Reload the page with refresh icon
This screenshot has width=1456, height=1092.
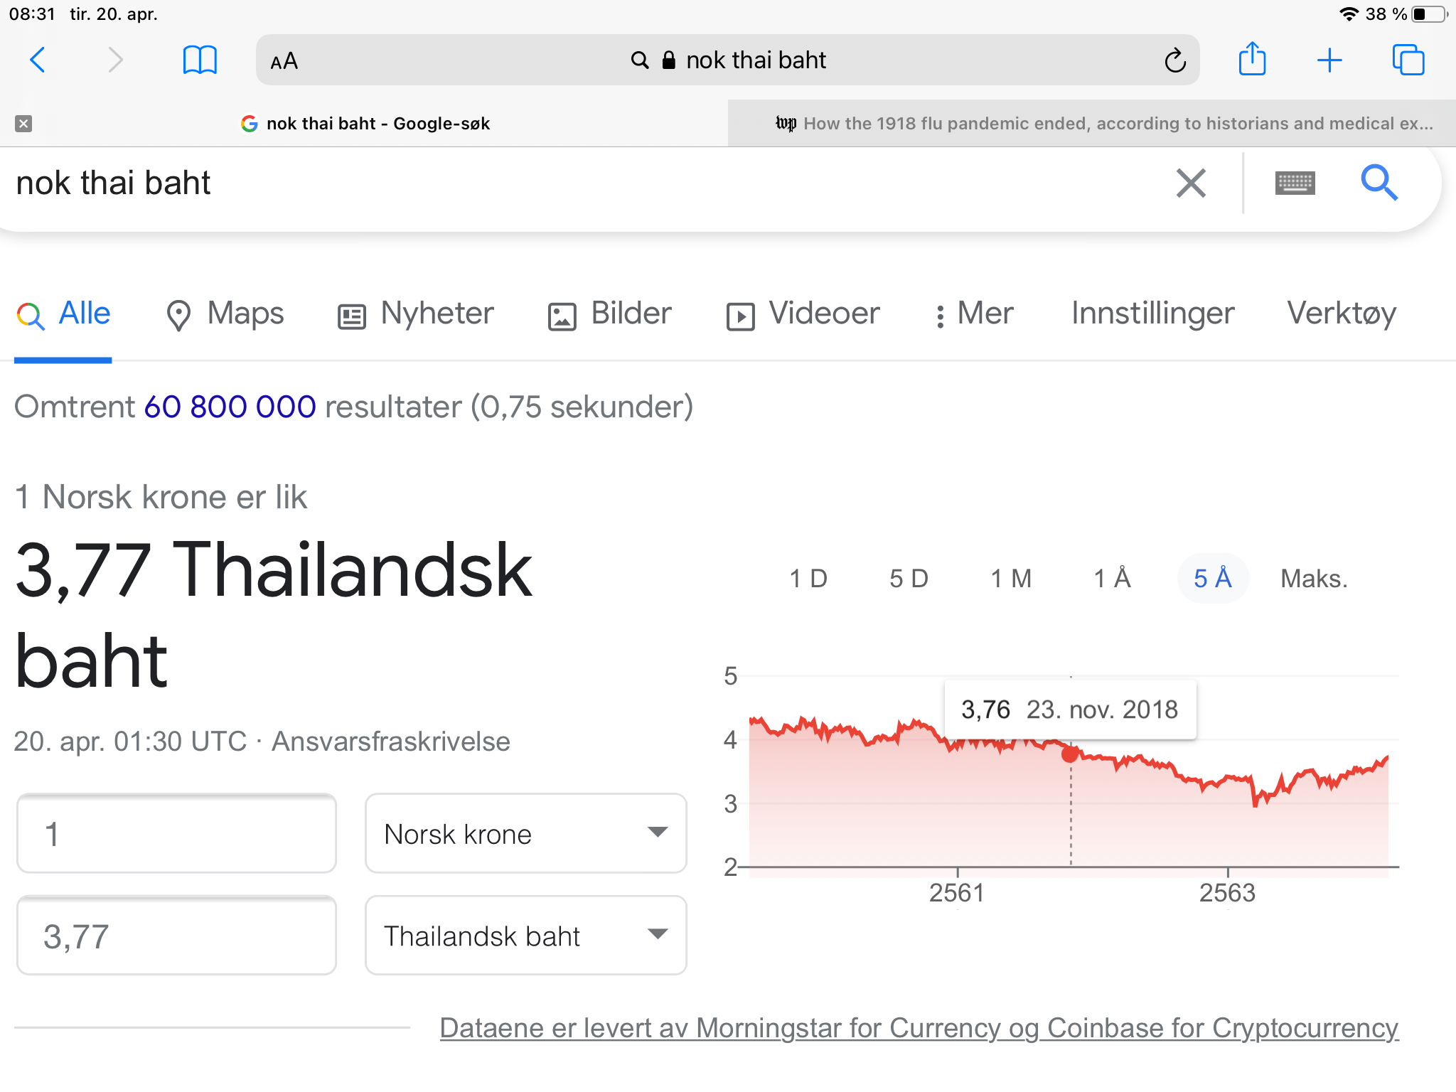1174,60
